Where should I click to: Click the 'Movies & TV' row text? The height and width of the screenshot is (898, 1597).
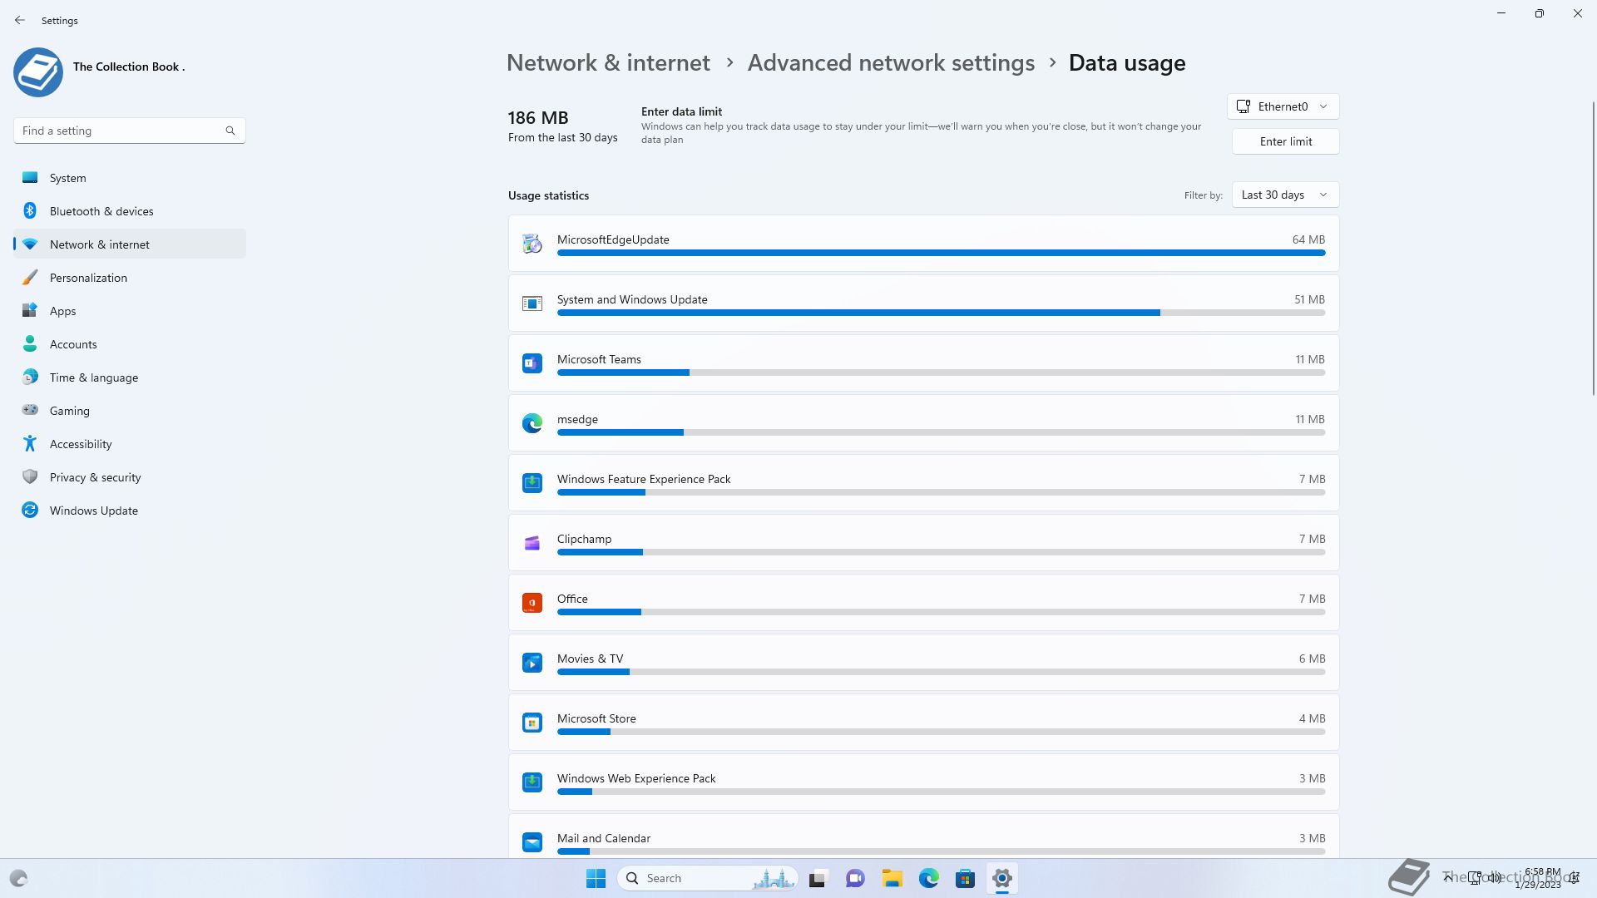tap(590, 659)
